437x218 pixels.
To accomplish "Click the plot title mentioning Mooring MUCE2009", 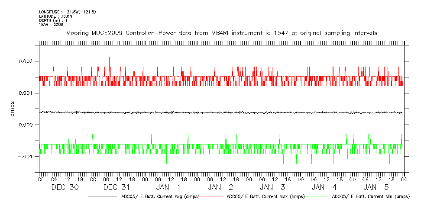I will (x=221, y=33).
